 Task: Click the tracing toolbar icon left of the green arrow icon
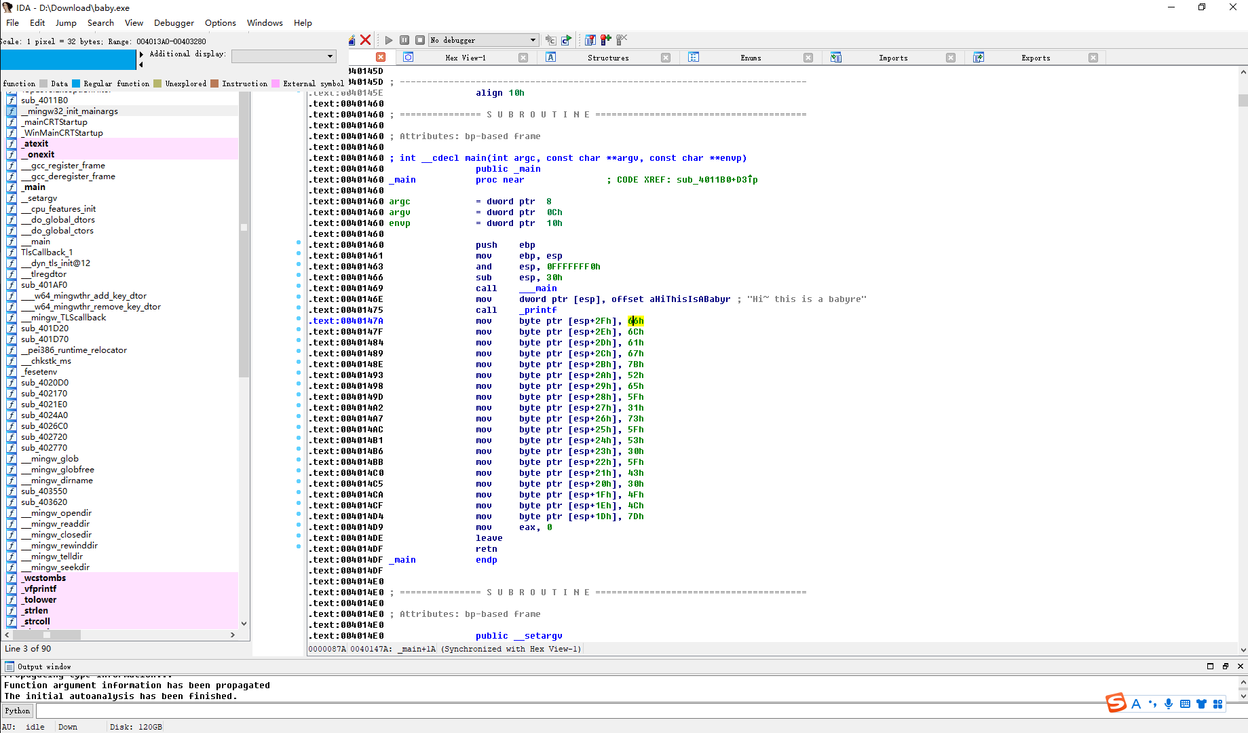[x=550, y=40]
